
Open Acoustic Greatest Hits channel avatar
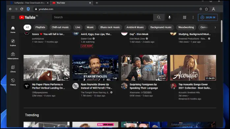tap(173, 86)
